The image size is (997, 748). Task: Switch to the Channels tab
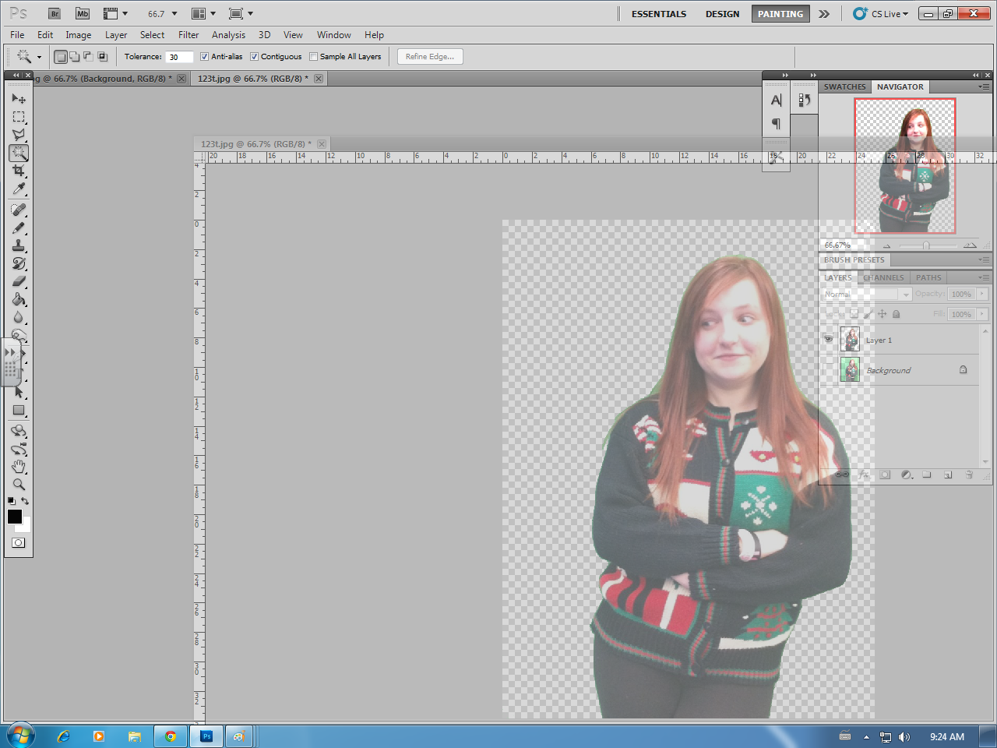coord(883,277)
